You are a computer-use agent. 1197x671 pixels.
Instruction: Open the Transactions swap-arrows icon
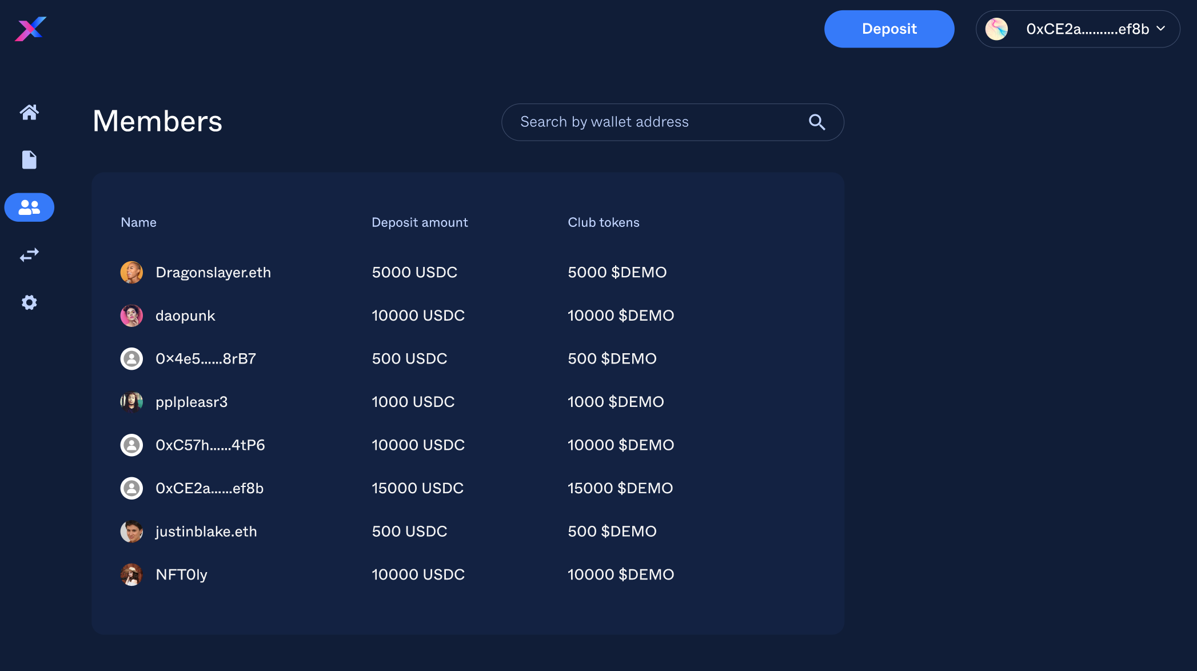29,255
